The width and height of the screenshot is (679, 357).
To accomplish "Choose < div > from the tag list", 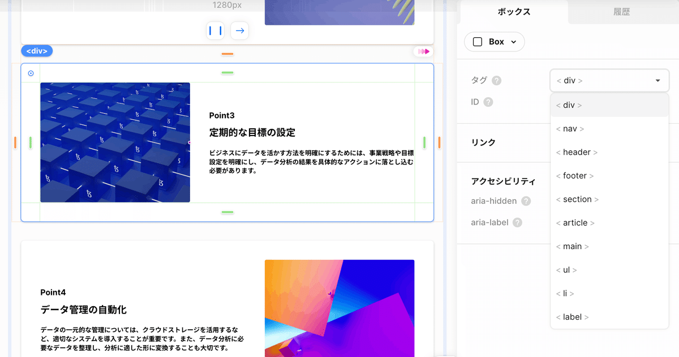I will (x=609, y=105).
